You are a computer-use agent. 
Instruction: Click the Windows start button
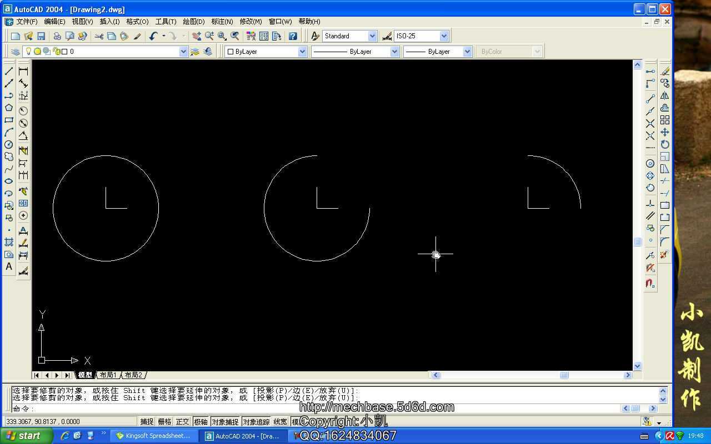click(27, 436)
